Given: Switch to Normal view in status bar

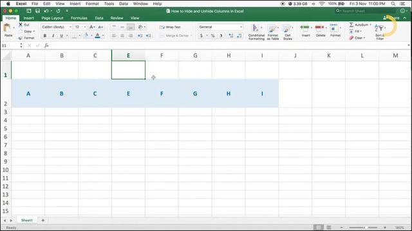Looking at the screenshot, I should [x=318, y=227].
